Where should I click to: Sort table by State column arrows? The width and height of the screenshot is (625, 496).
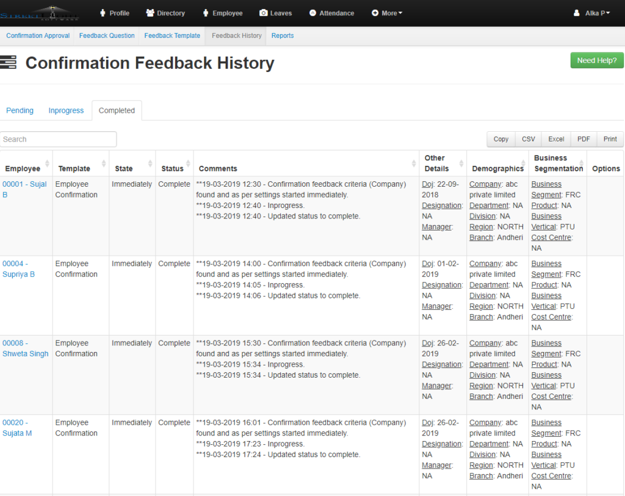150,164
